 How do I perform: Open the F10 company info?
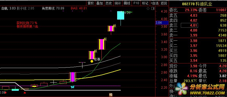[x=136, y=3]
